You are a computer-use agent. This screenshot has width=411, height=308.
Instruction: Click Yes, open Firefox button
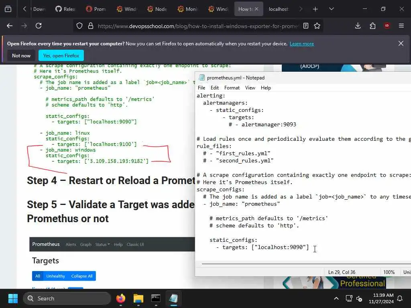(61, 55)
